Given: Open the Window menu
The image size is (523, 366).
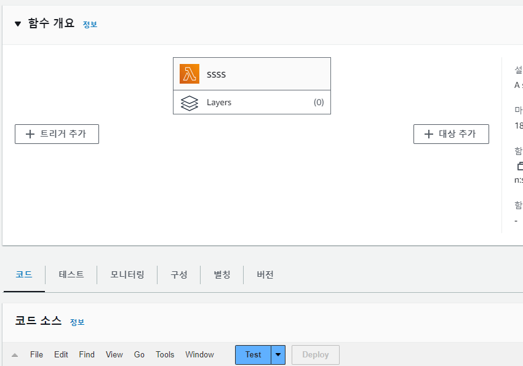Looking at the screenshot, I should 200,355.
